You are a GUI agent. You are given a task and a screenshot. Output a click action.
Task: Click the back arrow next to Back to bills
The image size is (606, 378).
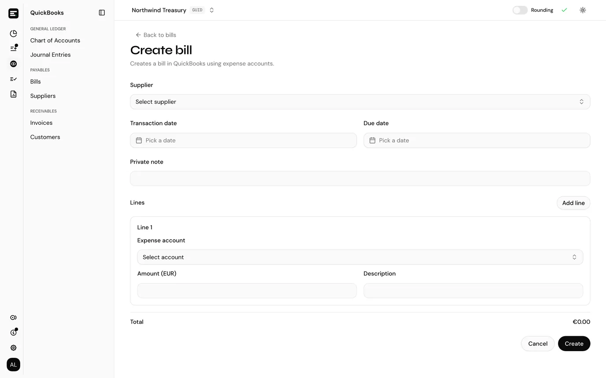pyautogui.click(x=138, y=35)
